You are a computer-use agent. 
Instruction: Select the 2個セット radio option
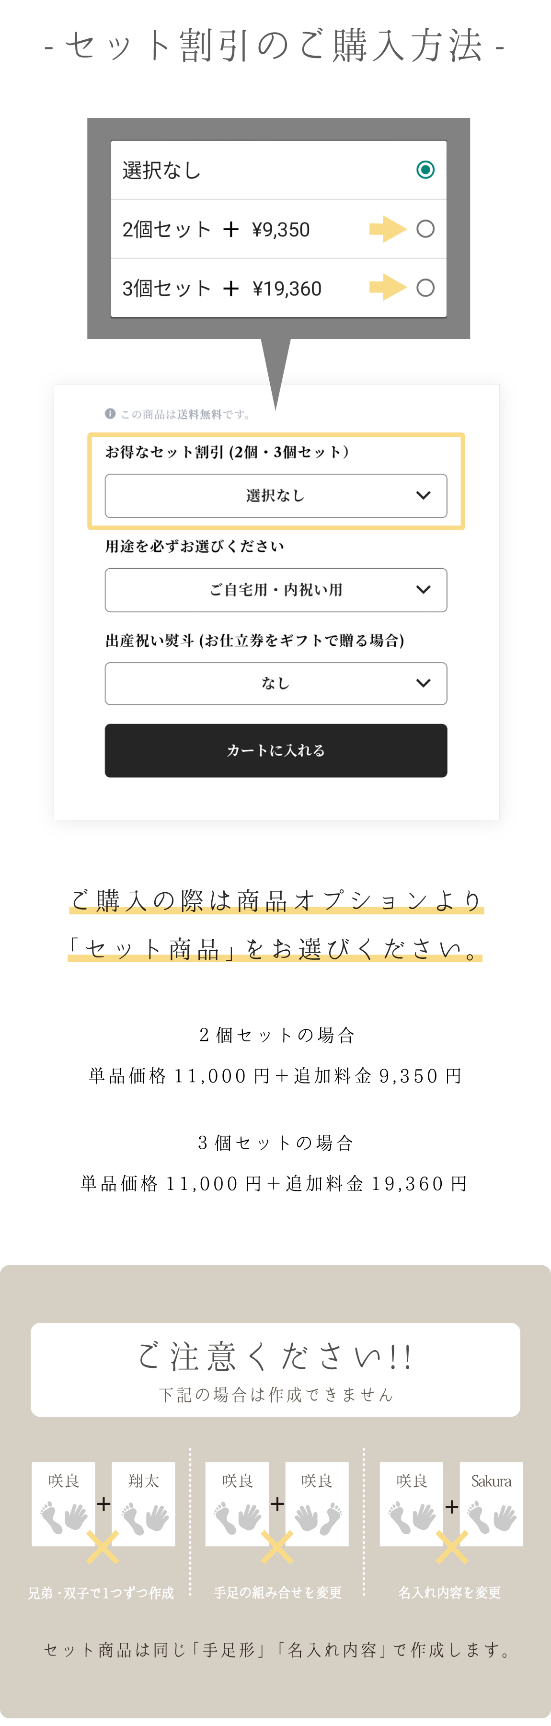[x=425, y=229]
